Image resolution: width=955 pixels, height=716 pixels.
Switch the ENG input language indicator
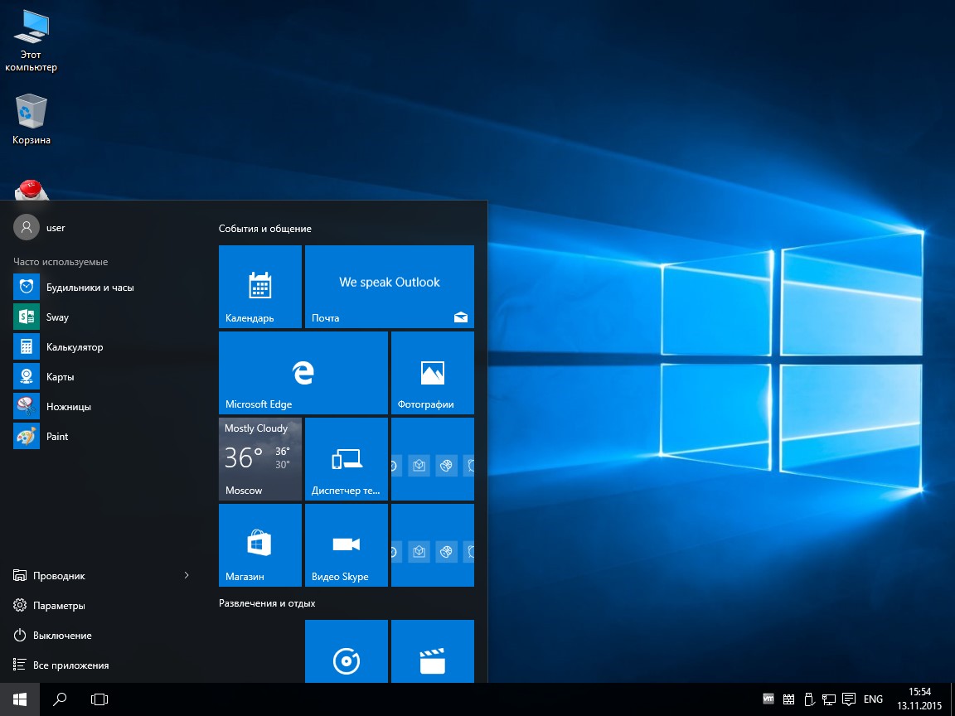tap(873, 699)
